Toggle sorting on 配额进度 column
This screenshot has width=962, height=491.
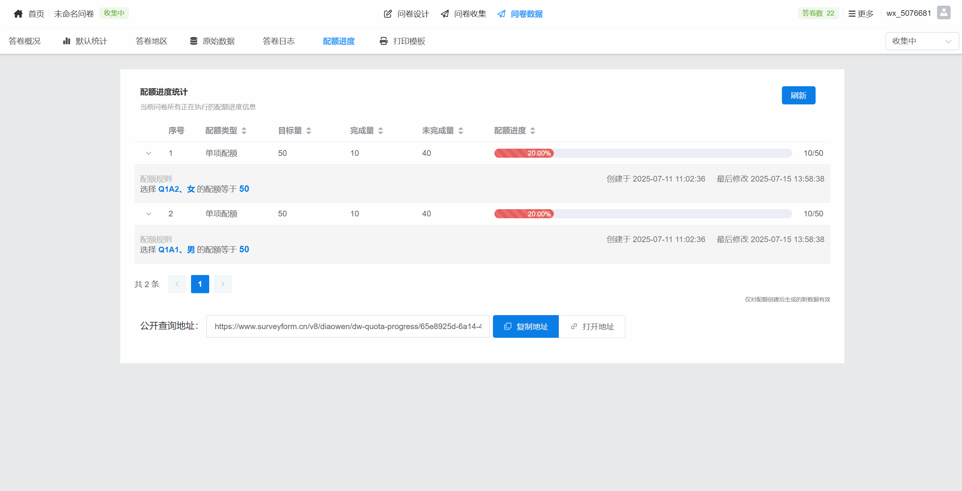pyautogui.click(x=533, y=131)
